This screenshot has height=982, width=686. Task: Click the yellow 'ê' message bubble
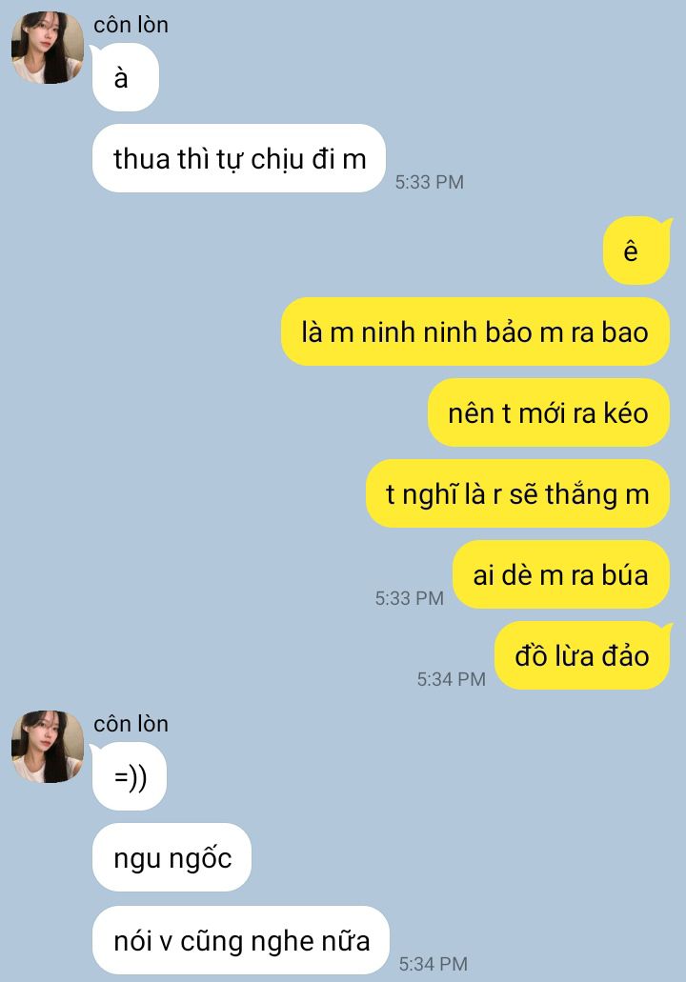tap(636, 251)
